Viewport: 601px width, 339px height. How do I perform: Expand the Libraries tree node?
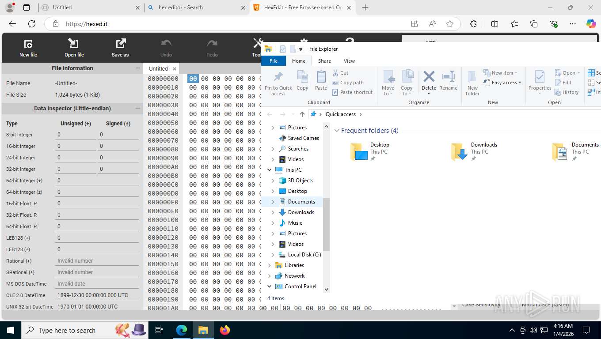270,265
